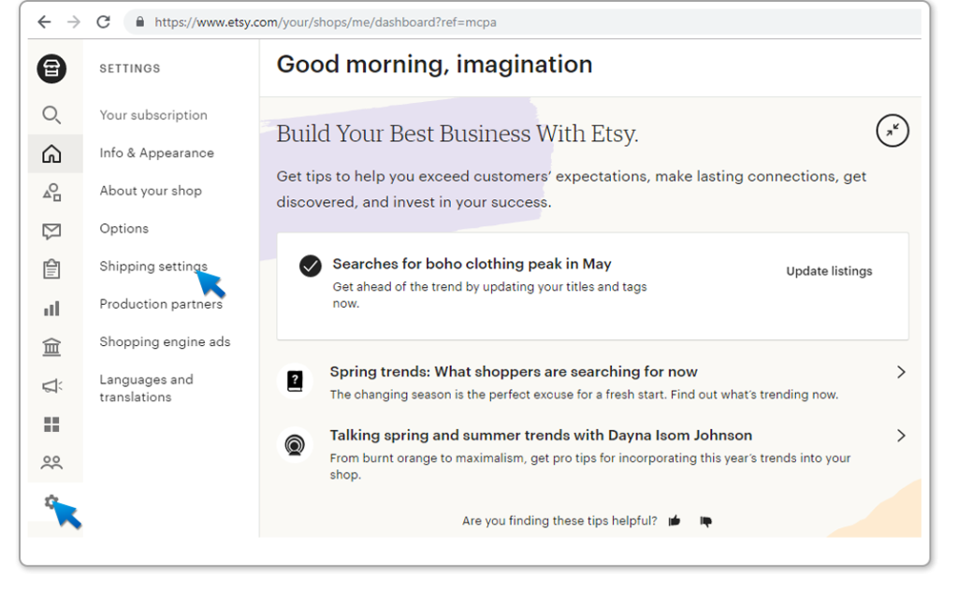The height and width of the screenshot is (591, 958).
Task: Open About your shop settings
Action: click(x=151, y=191)
